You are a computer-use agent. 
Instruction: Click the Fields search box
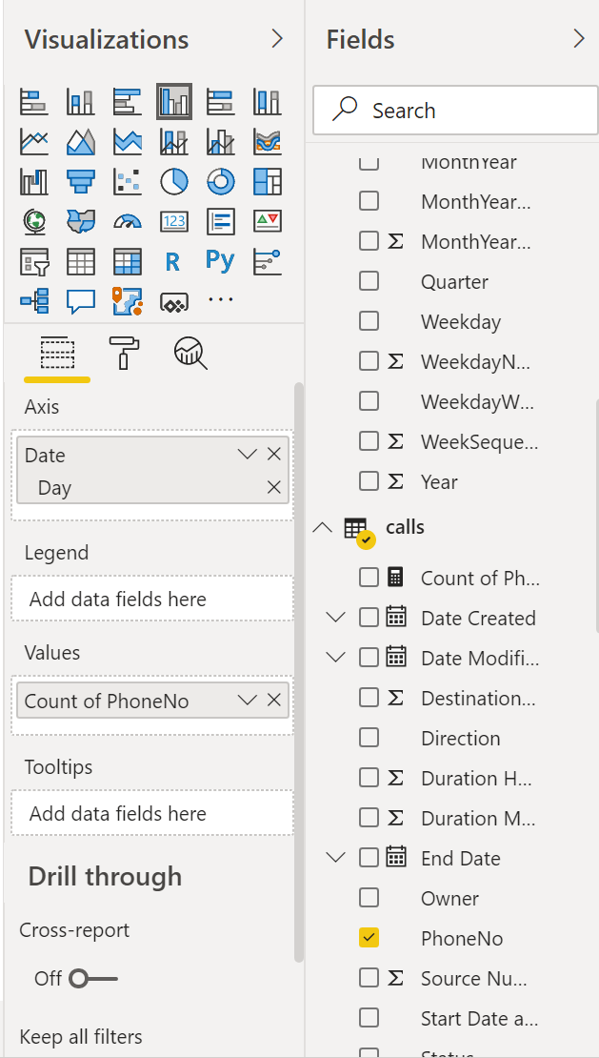click(455, 110)
